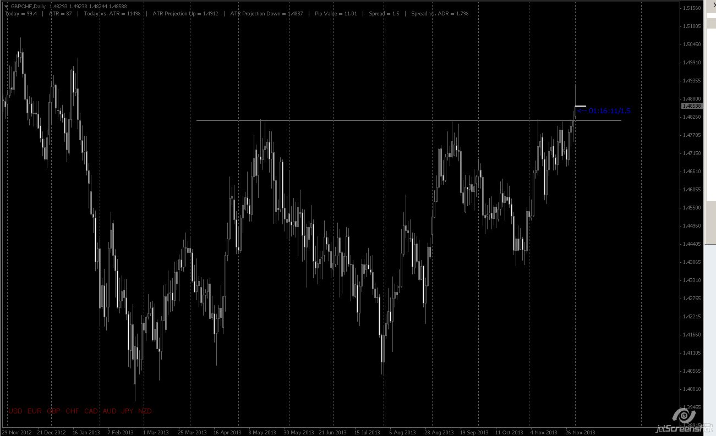716x436 pixels.
Task: Click the AUD currency label
Action: click(110, 411)
